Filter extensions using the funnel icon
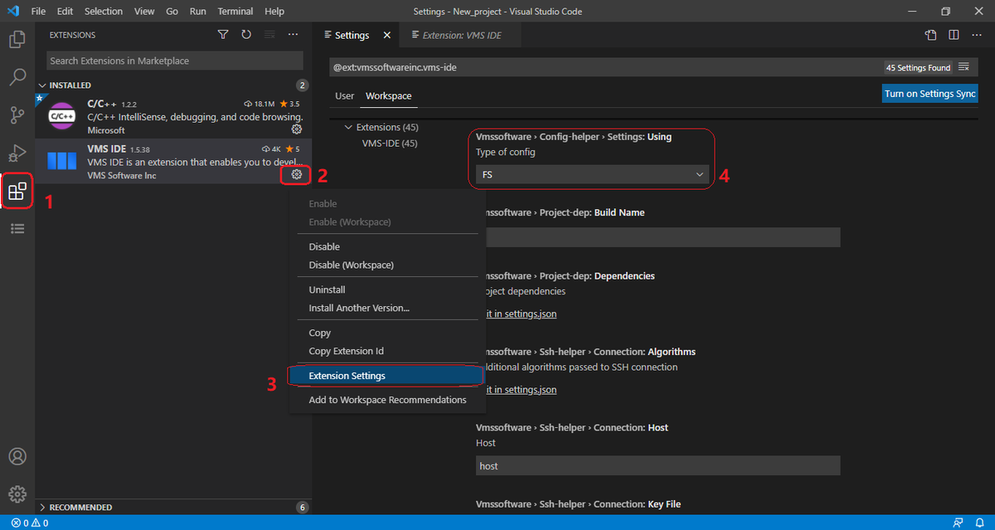This screenshot has width=995, height=530. tap(222, 34)
